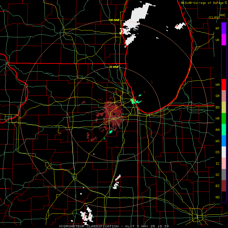The width and height of the screenshot is (228, 228).
Task: Click the ND legend label
Action: [217, 197]
